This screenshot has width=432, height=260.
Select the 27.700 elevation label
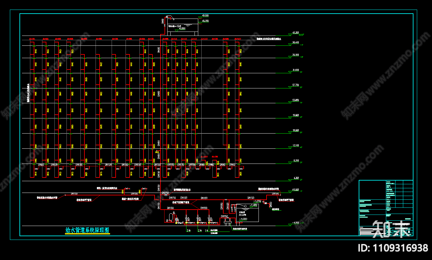coord(296,85)
